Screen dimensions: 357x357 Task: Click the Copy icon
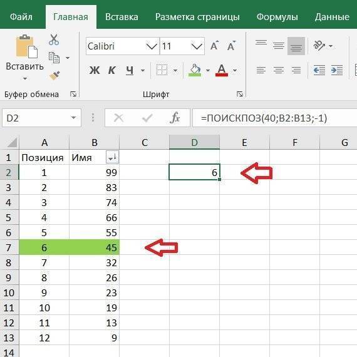(54, 58)
